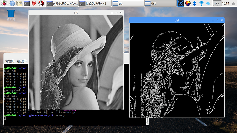Click the dst window title bar
237x133 pixels.
[177, 20]
